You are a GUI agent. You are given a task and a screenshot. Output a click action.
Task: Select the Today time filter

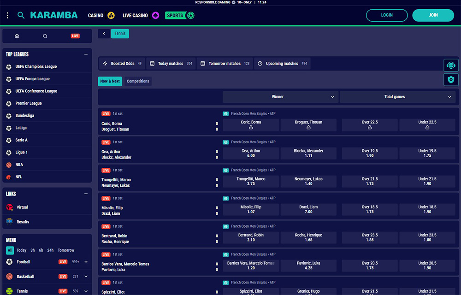22,250
